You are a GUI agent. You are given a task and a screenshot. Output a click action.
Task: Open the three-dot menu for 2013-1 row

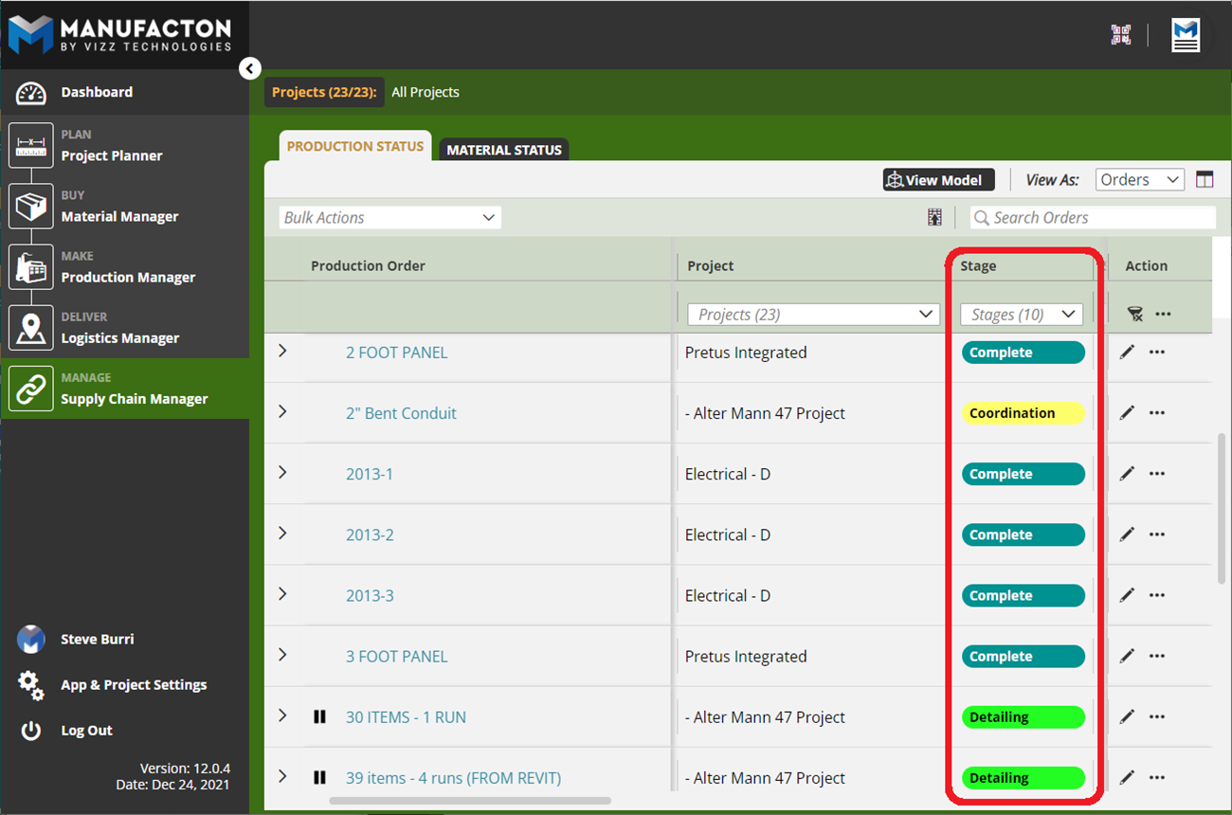[x=1157, y=474]
